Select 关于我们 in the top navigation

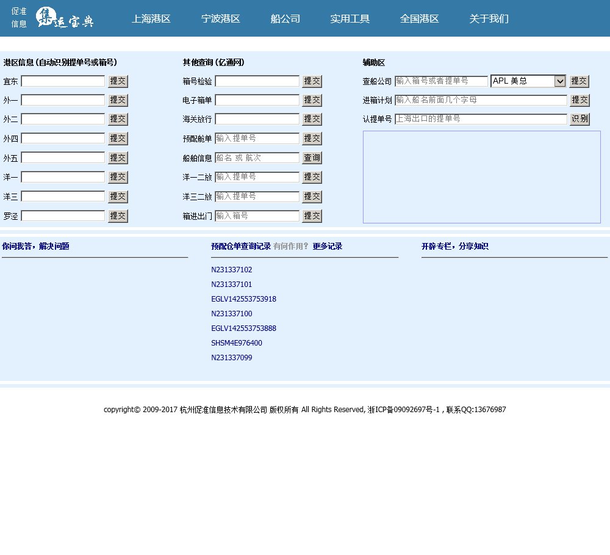pyautogui.click(x=489, y=19)
